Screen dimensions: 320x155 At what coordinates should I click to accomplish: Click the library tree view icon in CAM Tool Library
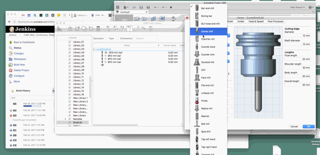click(59, 28)
